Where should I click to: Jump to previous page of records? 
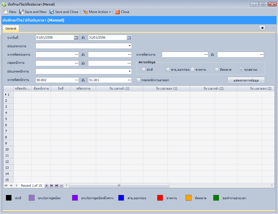click(x=11, y=186)
